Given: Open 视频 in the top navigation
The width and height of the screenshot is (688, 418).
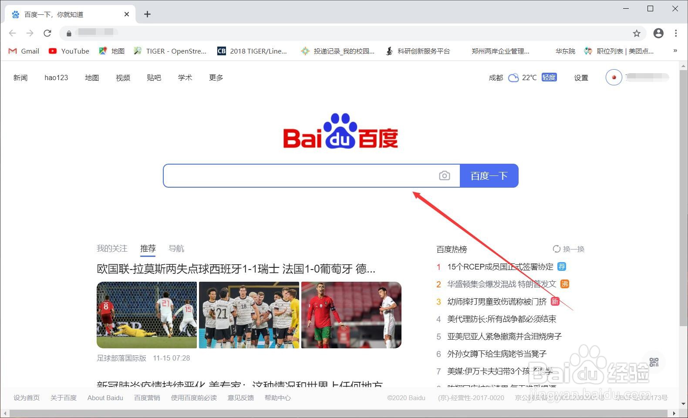Looking at the screenshot, I should (x=123, y=78).
